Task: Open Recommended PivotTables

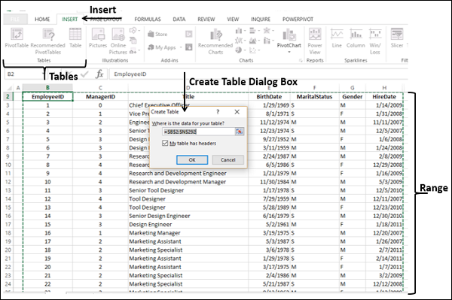Action: (x=48, y=41)
